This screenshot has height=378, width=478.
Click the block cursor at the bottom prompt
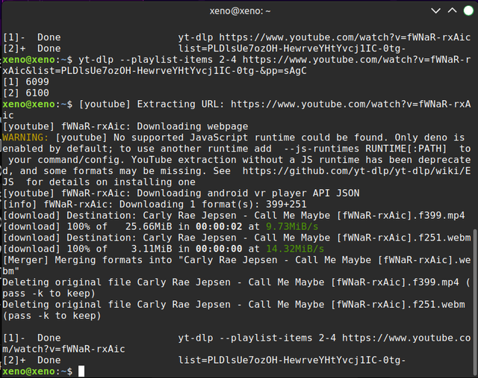(x=81, y=371)
